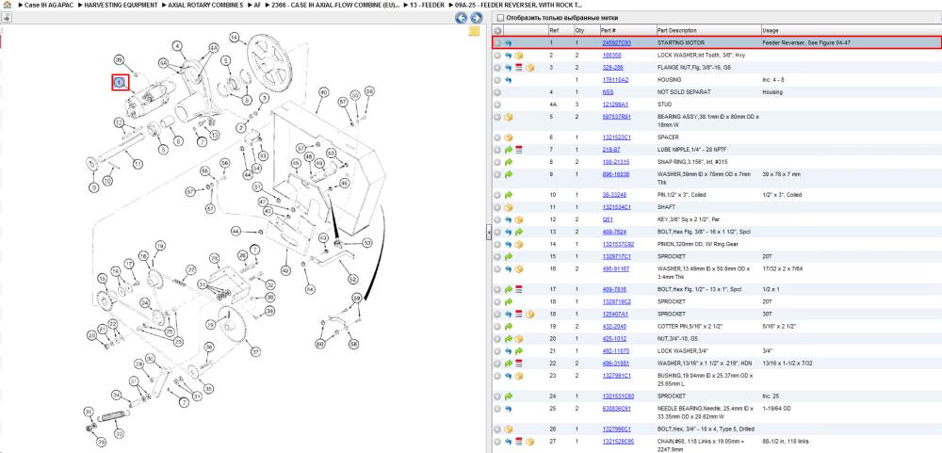Click the green arrow for SNAP RING
Viewport: 942px width, 453px height.
[509, 162]
